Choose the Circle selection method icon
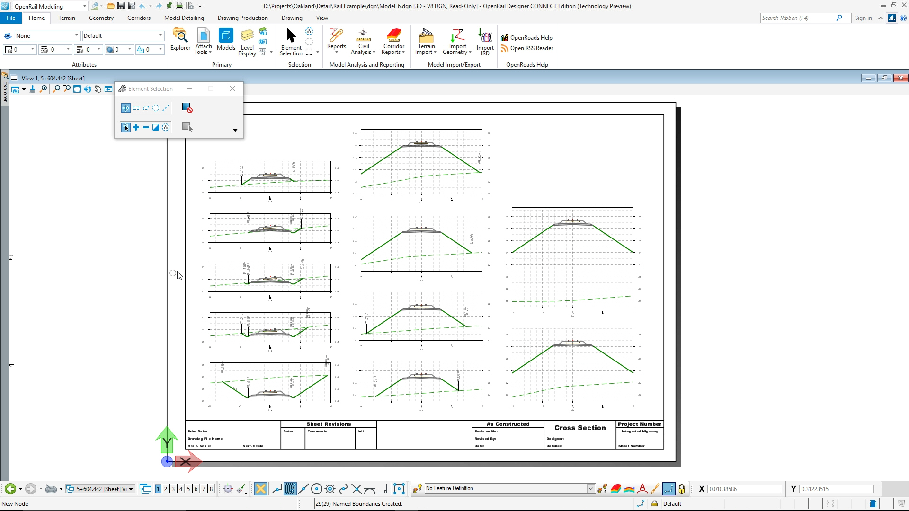 [x=156, y=108]
